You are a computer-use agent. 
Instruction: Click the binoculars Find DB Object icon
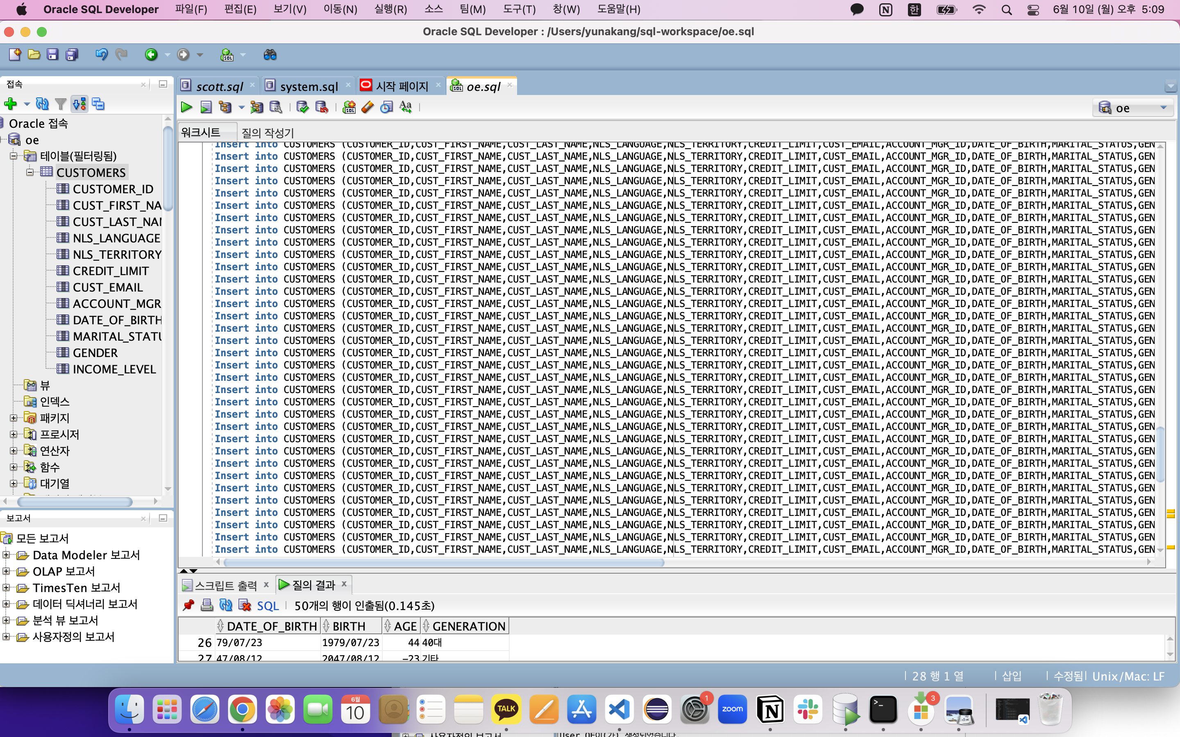coord(270,54)
